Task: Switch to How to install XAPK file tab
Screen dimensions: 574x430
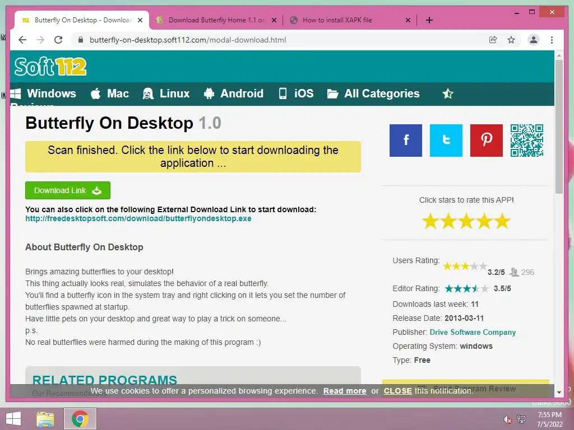Action: [350, 20]
